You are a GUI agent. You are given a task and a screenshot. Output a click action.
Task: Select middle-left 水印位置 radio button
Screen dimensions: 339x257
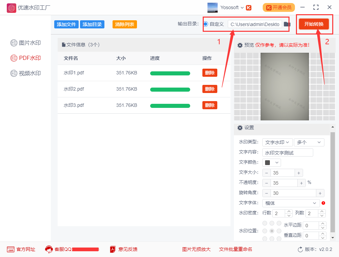pos(265,231)
